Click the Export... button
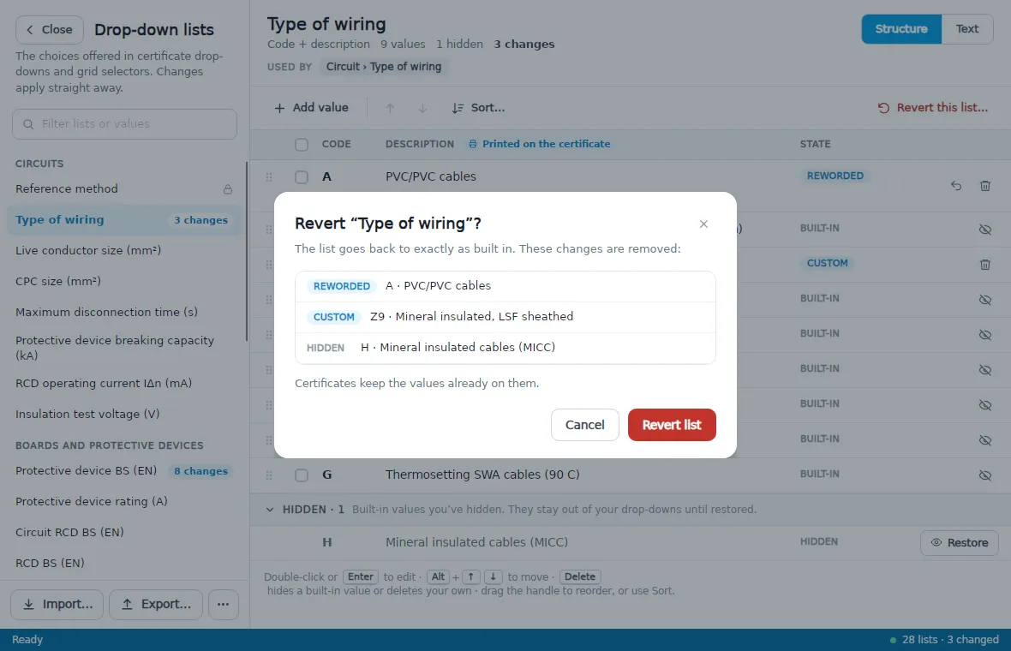This screenshot has height=651, width=1011. 155,605
